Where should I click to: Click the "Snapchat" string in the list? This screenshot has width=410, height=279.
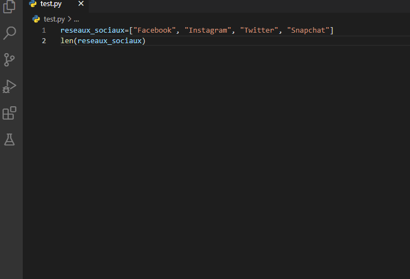click(x=308, y=30)
